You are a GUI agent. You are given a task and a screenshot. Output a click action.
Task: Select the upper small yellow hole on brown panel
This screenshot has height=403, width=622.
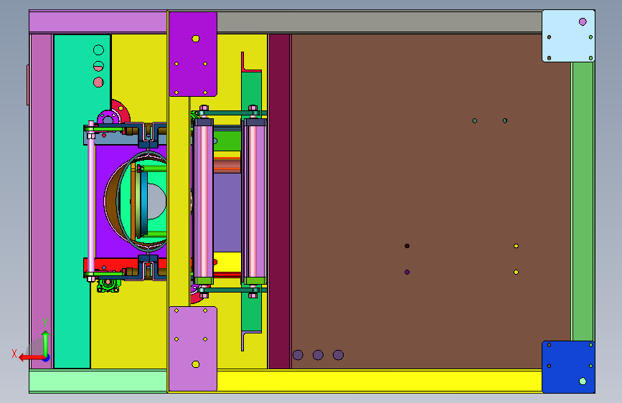pos(516,246)
